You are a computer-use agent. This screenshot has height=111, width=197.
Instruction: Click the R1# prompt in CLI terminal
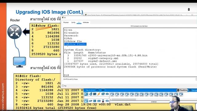click(x=66, y=75)
